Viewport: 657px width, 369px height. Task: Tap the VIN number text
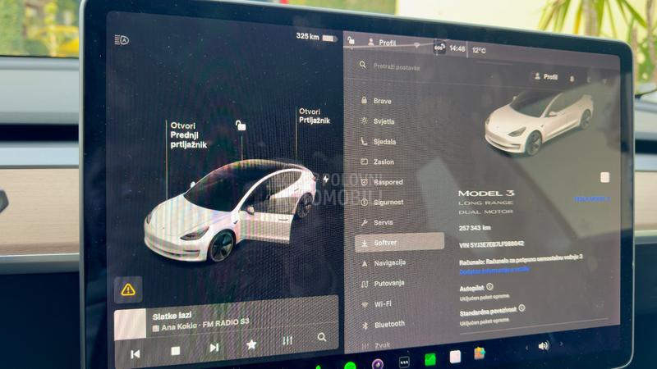(491, 244)
